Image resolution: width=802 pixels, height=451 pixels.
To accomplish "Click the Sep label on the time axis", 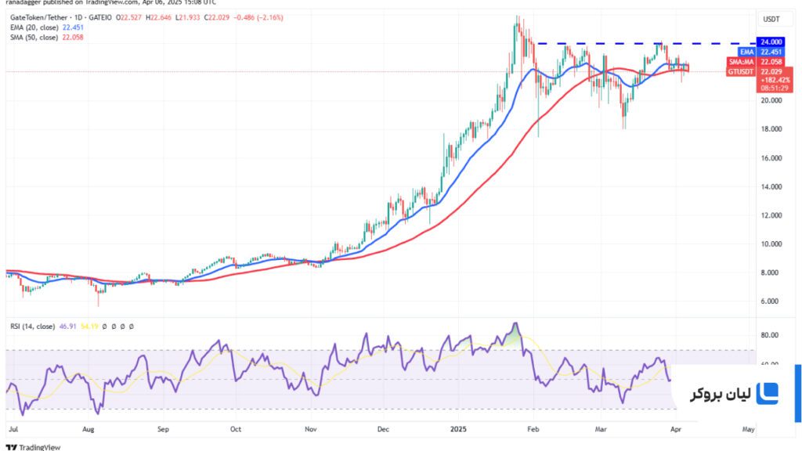I will tap(163, 429).
